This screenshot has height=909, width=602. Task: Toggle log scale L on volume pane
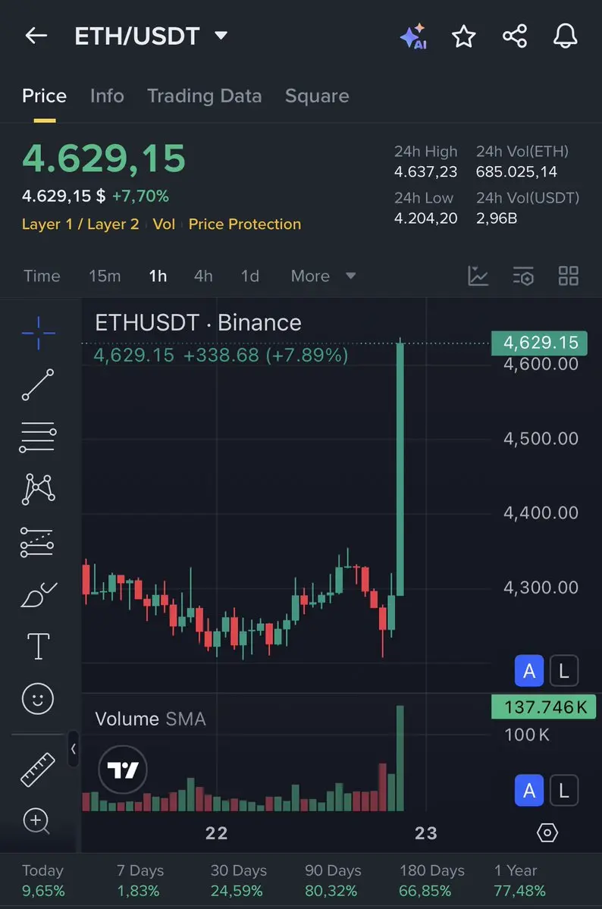click(x=564, y=790)
